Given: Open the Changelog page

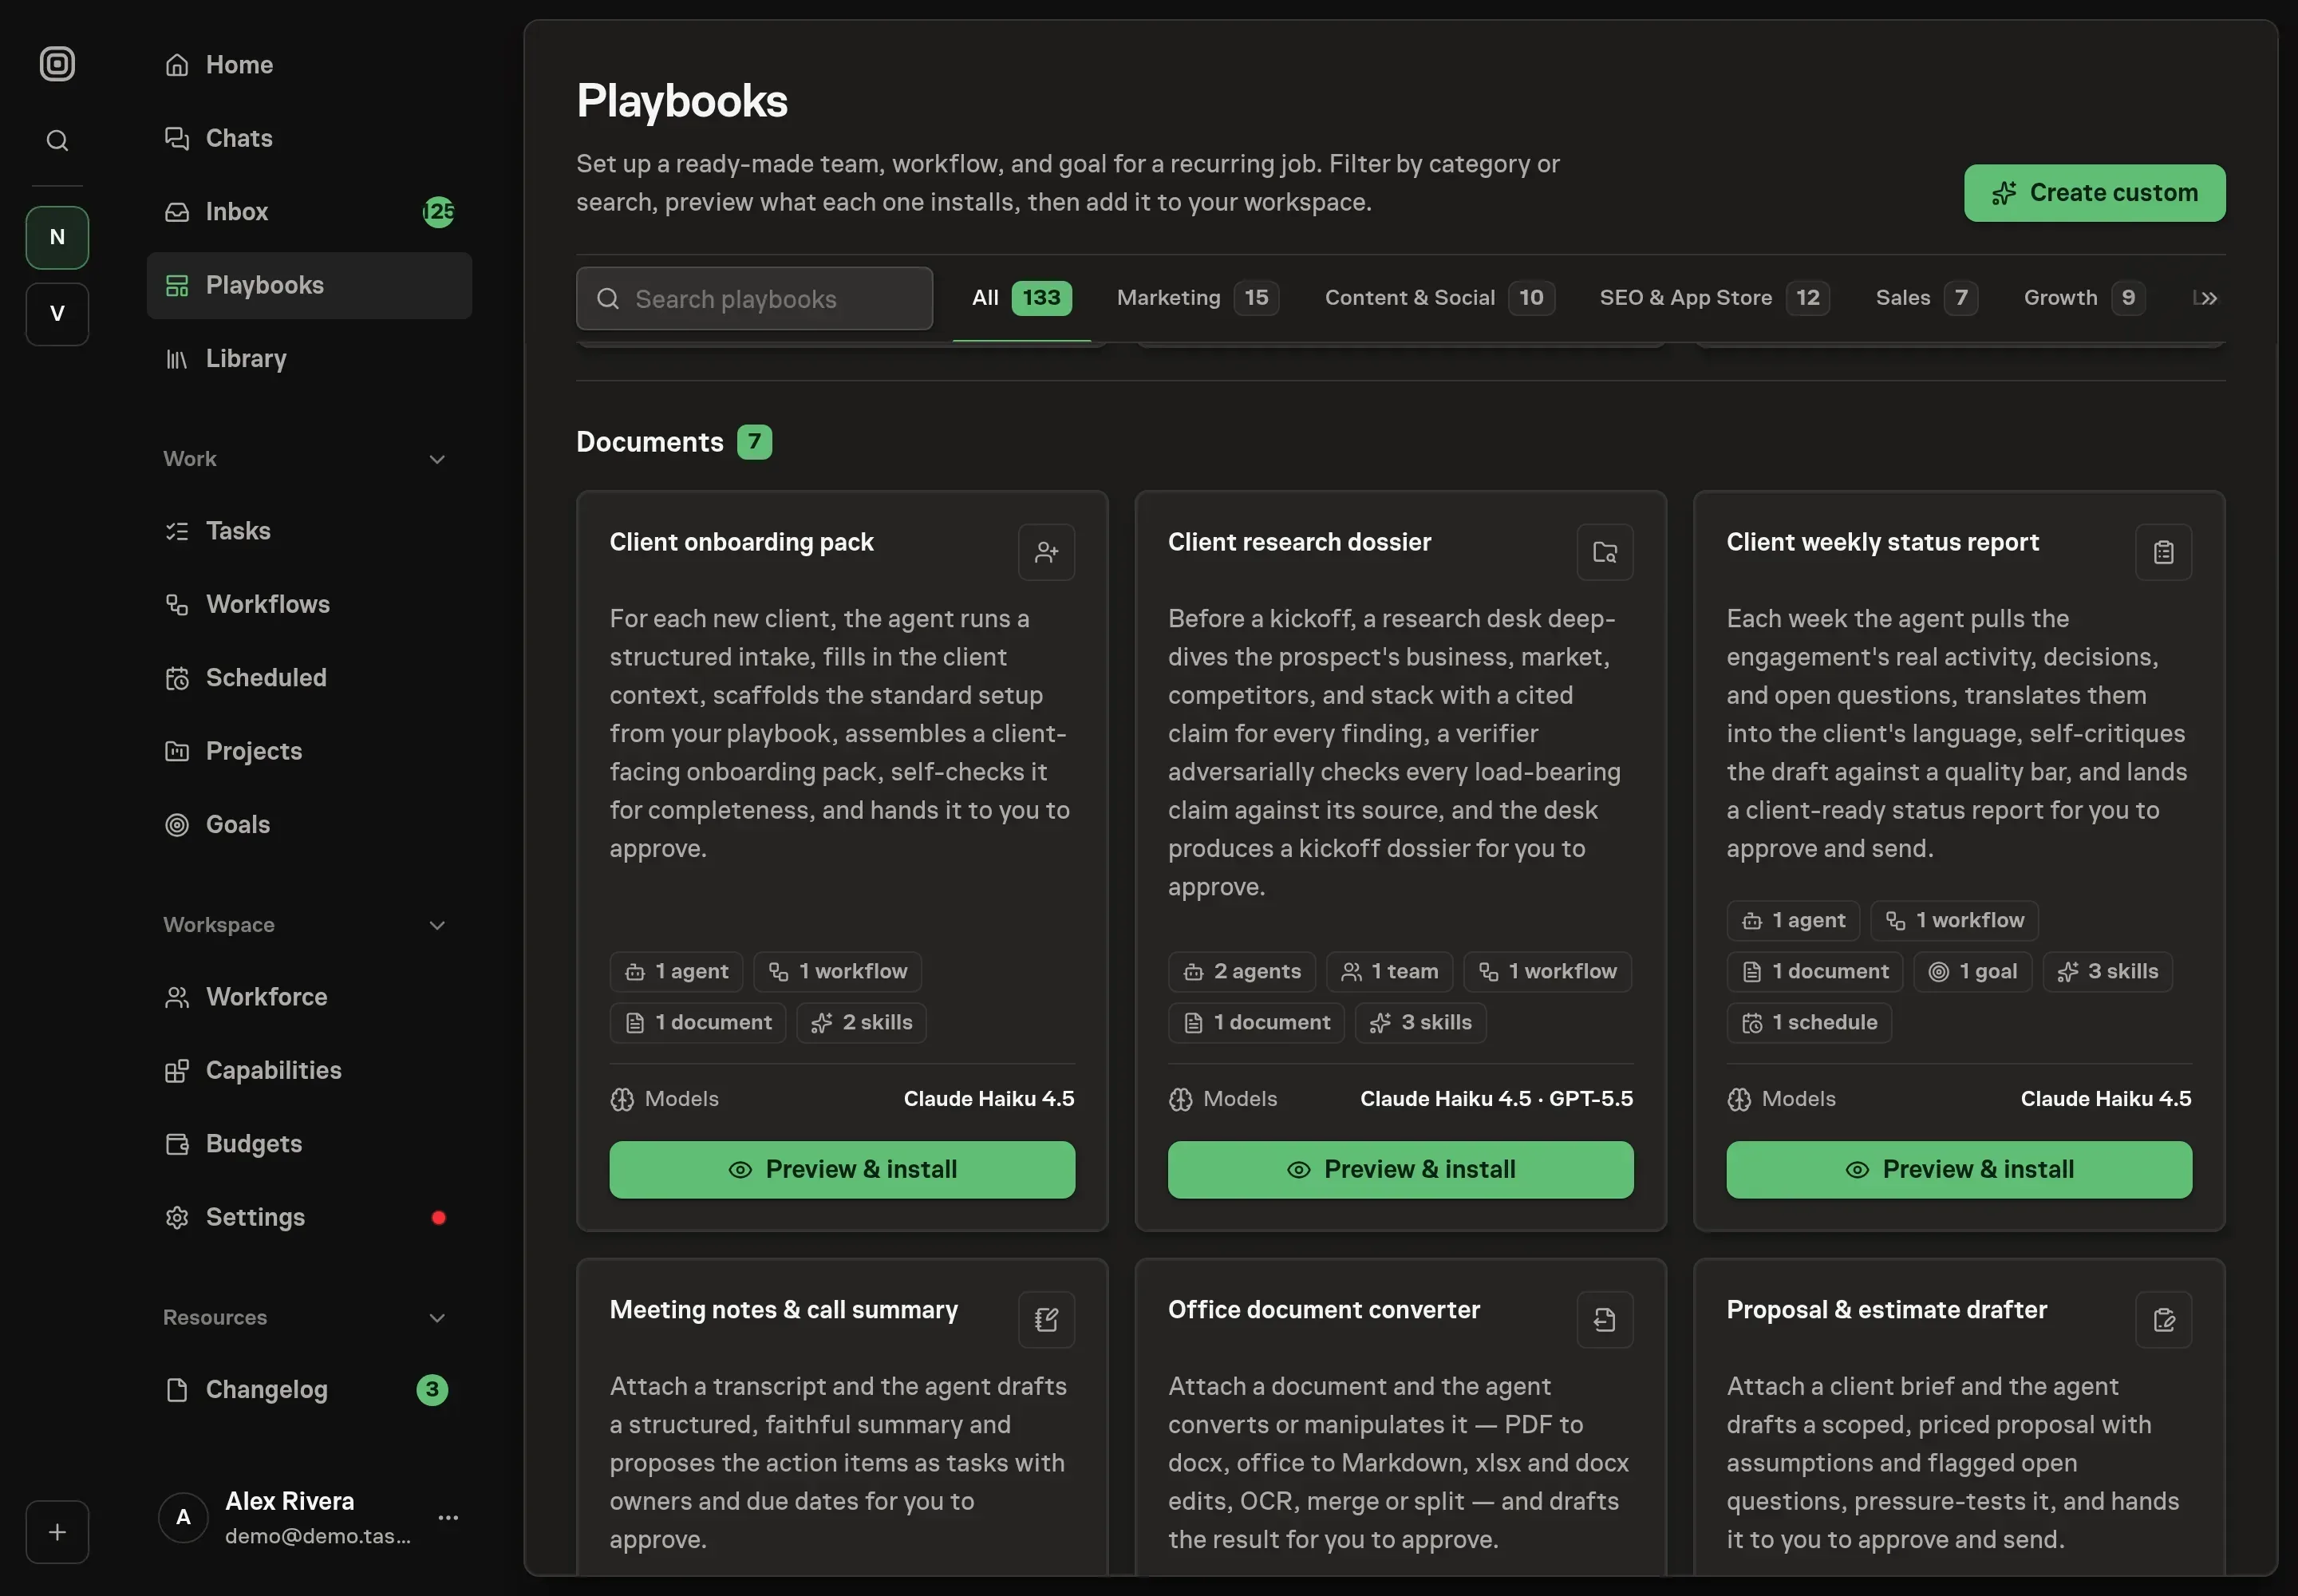Looking at the screenshot, I should [x=309, y=1390].
